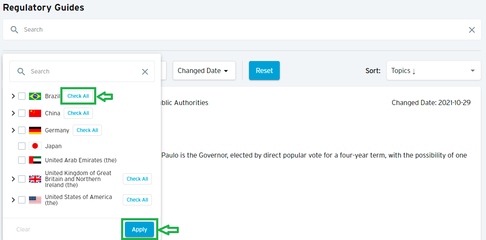Click the Japan flag icon
Viewport: 486px width, 240px height.
point(35,146)
